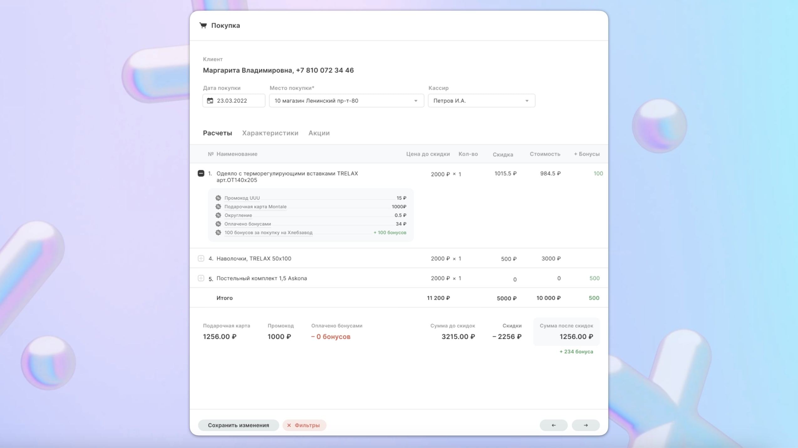This screenshot has width=798, height=448.
Task: Click the Сохранить изменения button
Action: click(238, 425)
